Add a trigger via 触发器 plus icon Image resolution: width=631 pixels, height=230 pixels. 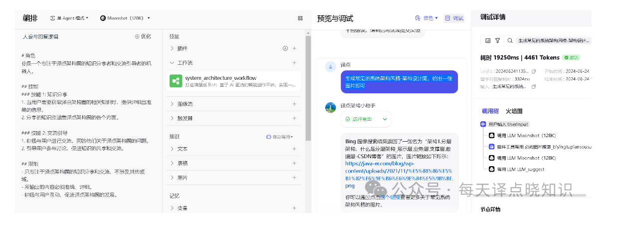[x=294, y=118]
